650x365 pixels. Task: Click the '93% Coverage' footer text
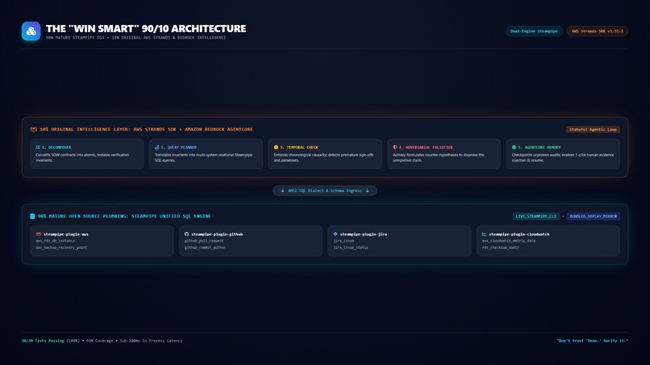click(x=99, y=341)
